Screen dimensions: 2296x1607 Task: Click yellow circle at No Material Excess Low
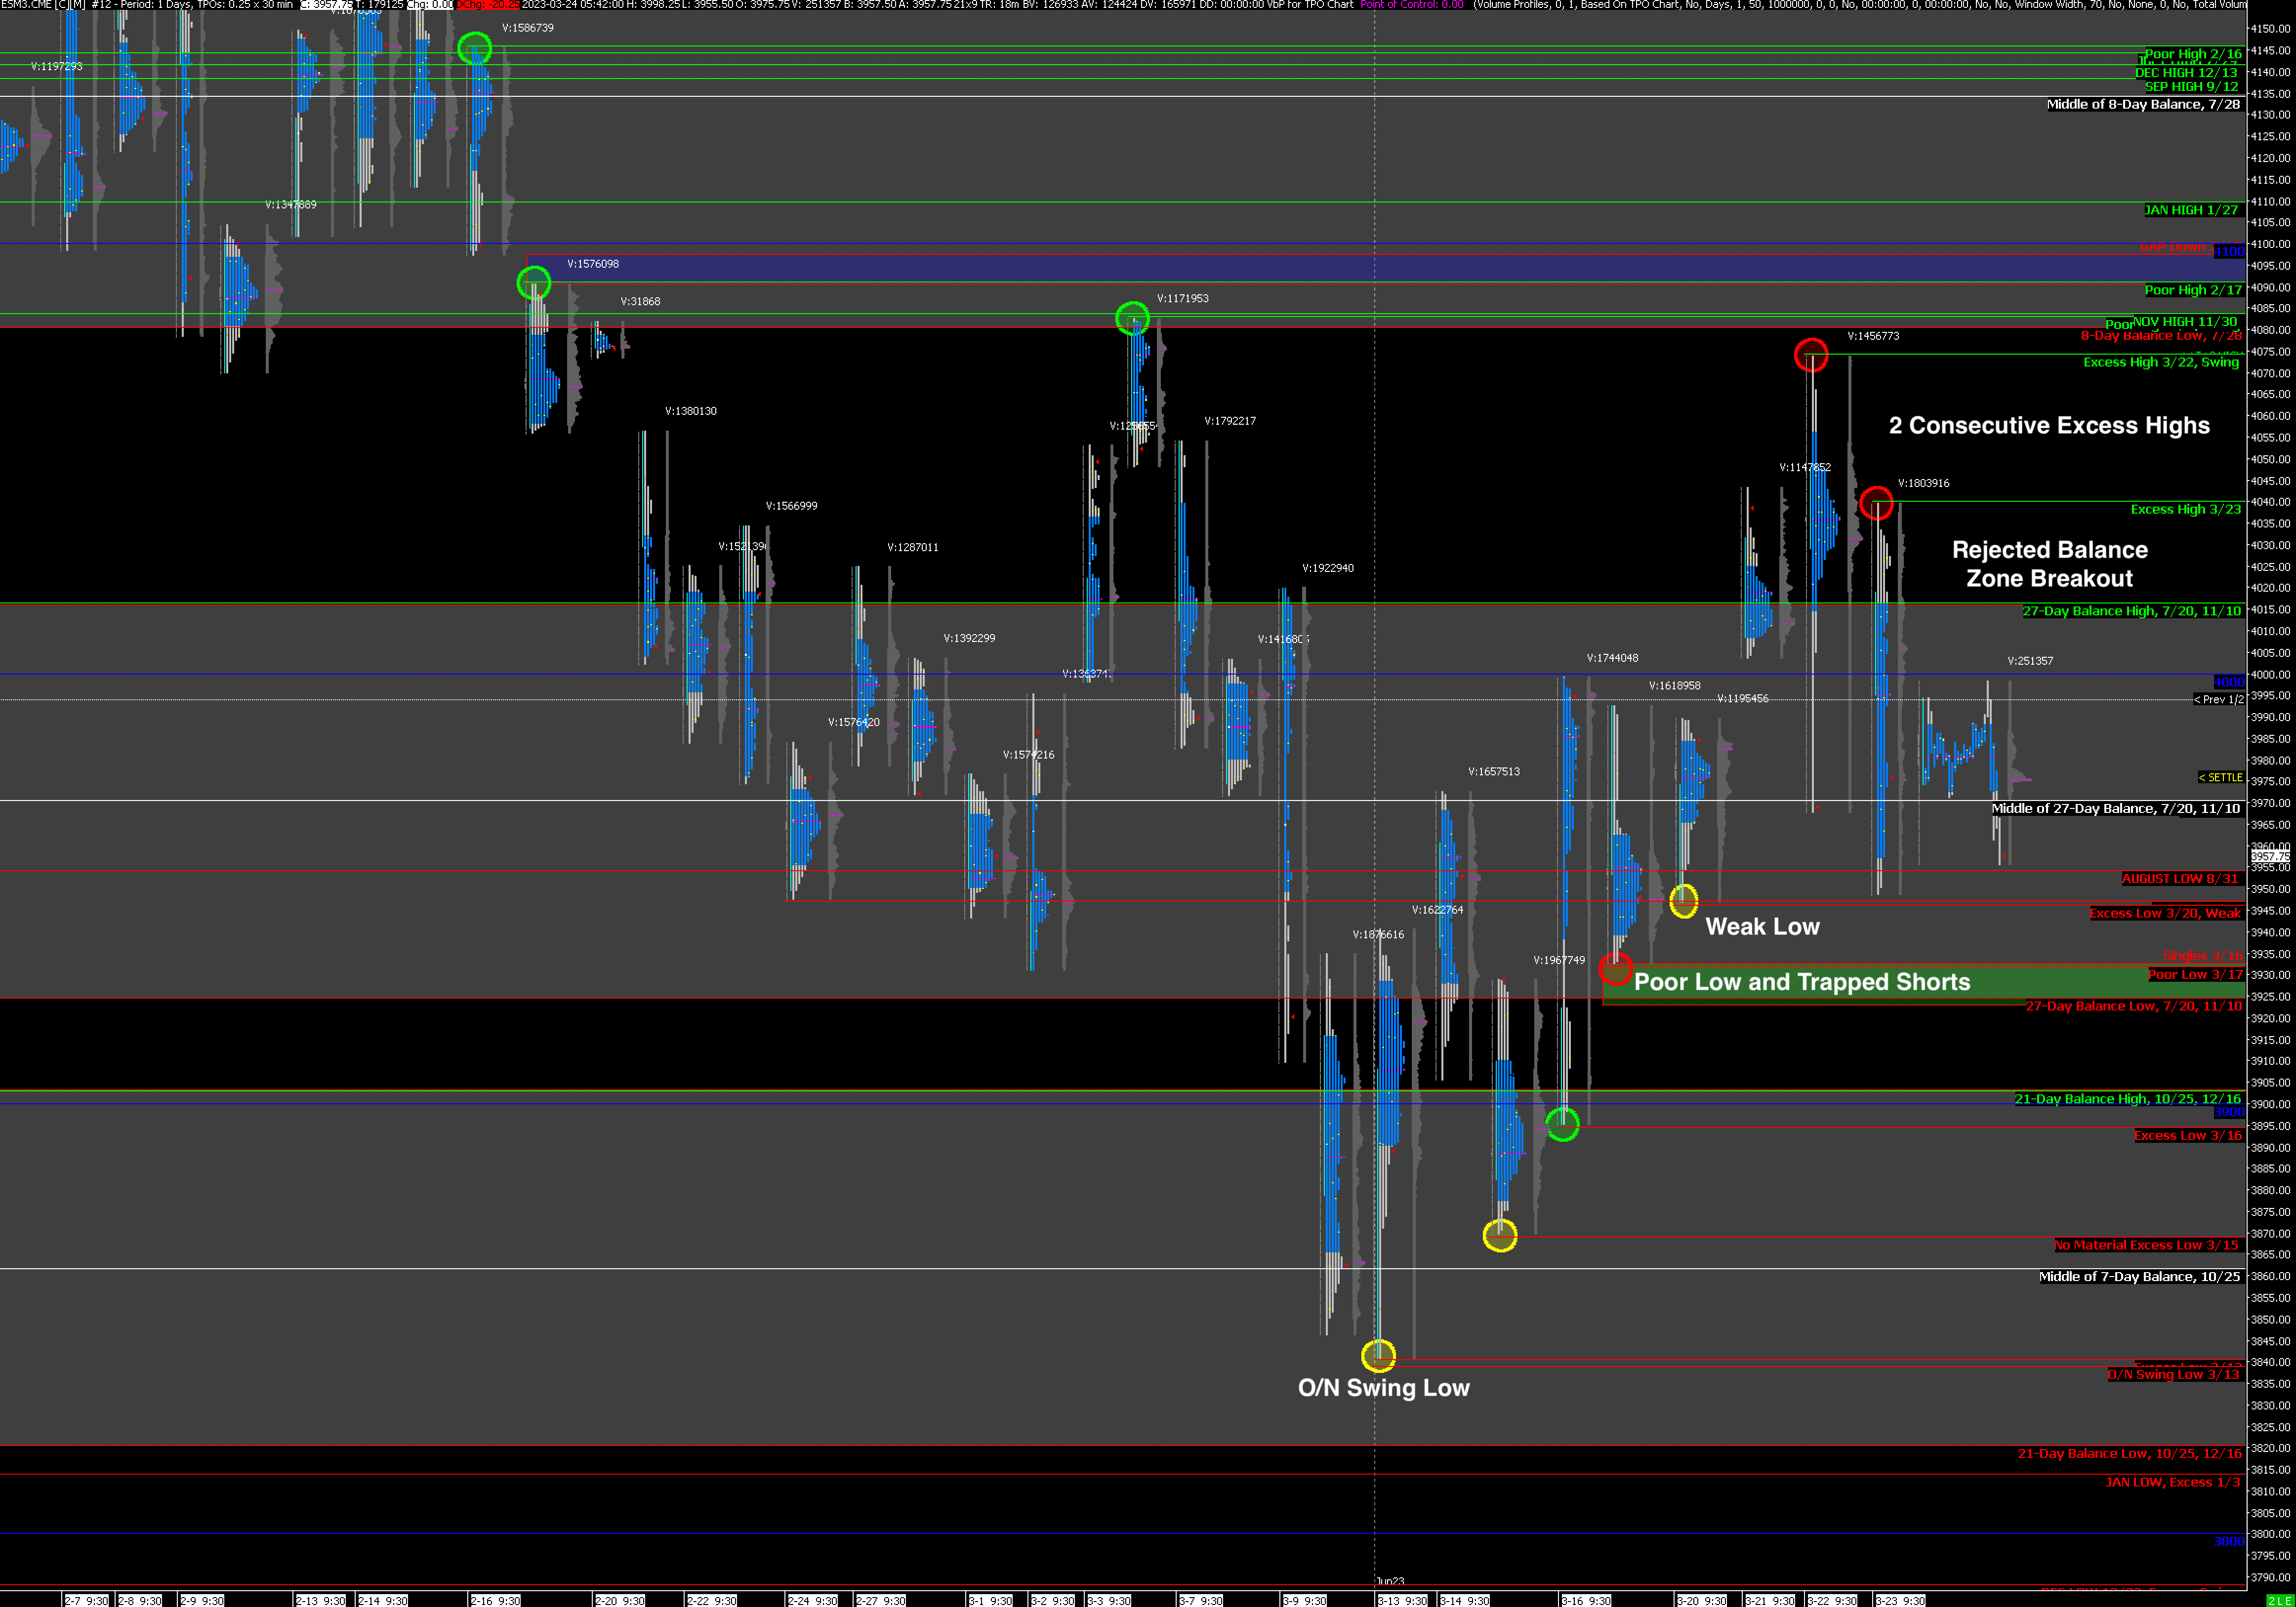1499,1235
